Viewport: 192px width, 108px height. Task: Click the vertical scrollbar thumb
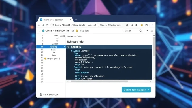click(154, 46)
